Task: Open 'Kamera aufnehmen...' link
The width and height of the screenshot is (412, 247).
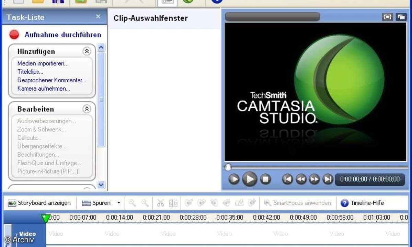Action: 44,89
